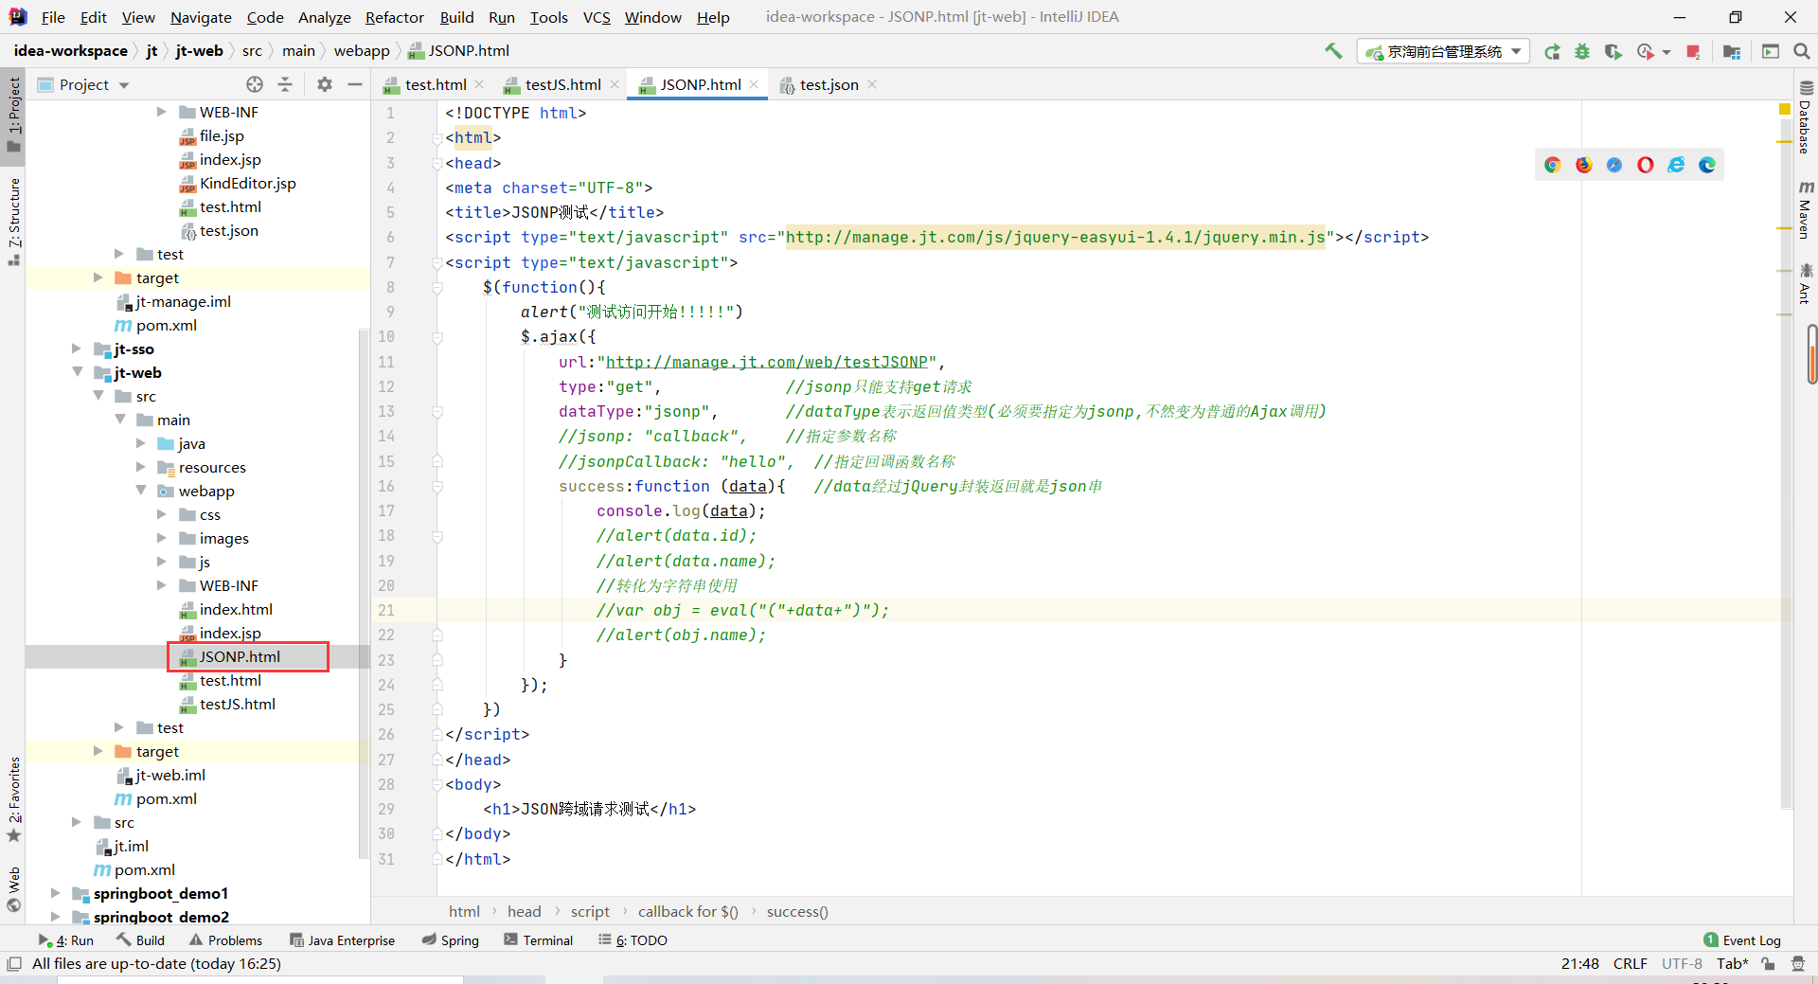This screenshot has width=1818, height=984.
Task: Open the 6: TODO tool window
Action: click(x=633, y=940)
